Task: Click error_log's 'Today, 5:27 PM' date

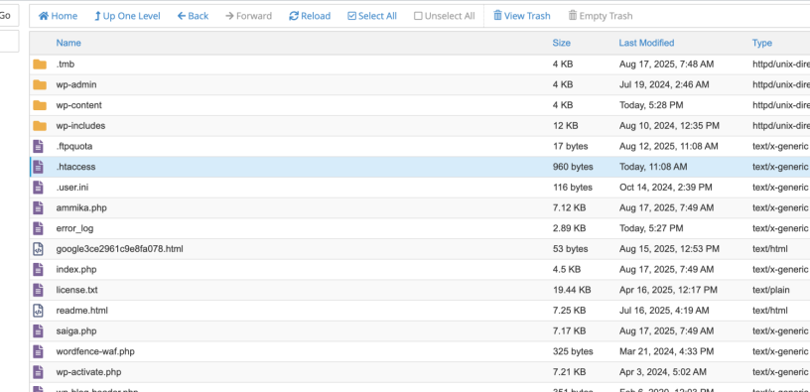Action: (651, 228)
